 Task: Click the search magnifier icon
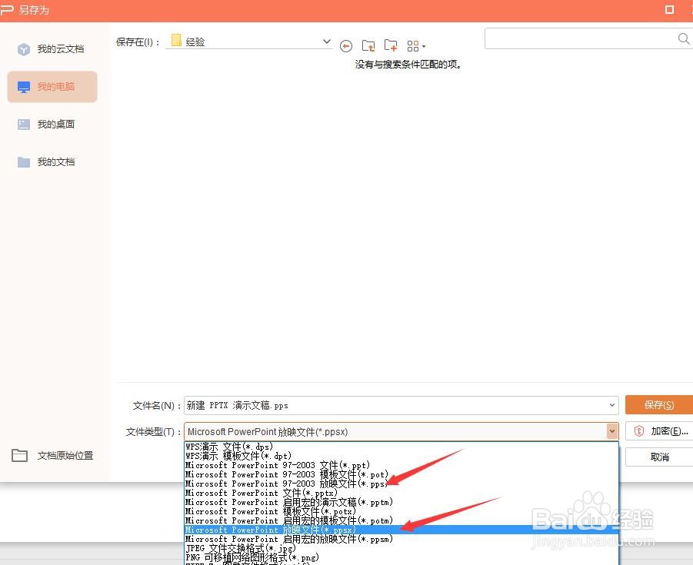(684, 39)
